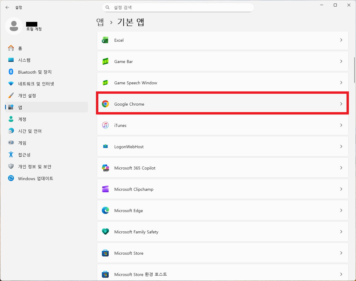
Task: Click the back arrow in title bar
Action: (7, 7)
